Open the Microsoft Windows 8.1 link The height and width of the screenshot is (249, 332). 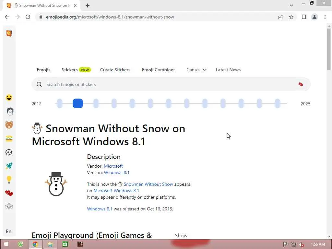point(116,191)
